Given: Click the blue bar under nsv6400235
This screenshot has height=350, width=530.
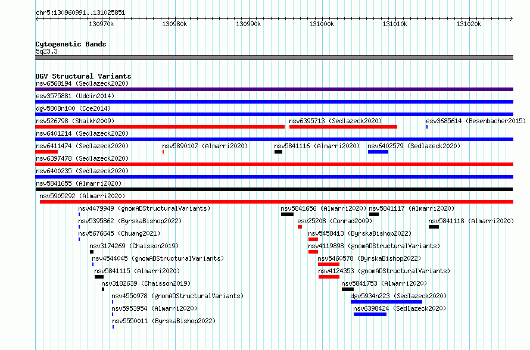Looking at the screenshot, I should [274, 177].
